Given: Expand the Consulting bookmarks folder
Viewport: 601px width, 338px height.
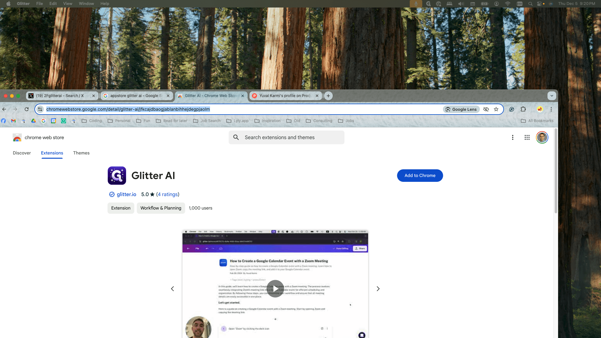Looking at the screenshot, I should click(x=319, y=121).
